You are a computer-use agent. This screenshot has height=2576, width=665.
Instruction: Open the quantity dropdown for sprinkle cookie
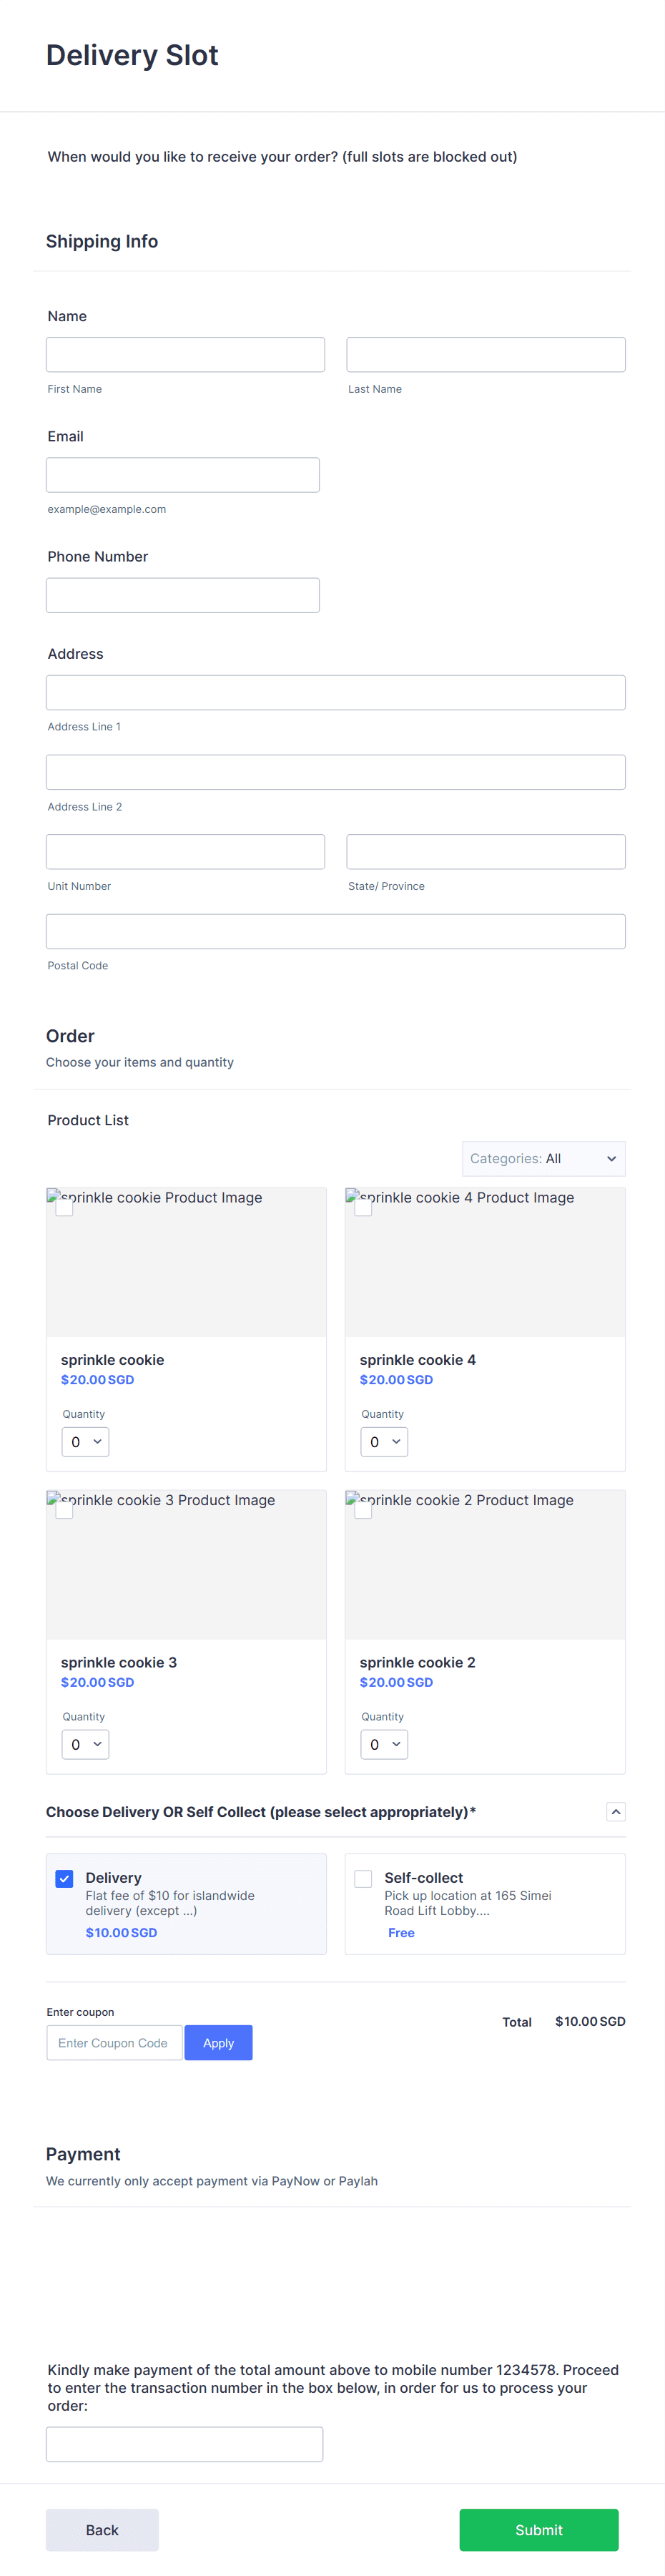[x=85, y=1441]
